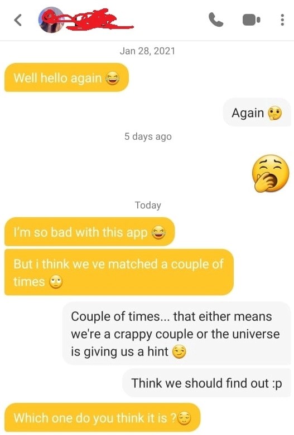Tap the smirking emoji after 'hint'
This screenshot has width=294, height=435.
pyautogui.click(x=179, y=352)
